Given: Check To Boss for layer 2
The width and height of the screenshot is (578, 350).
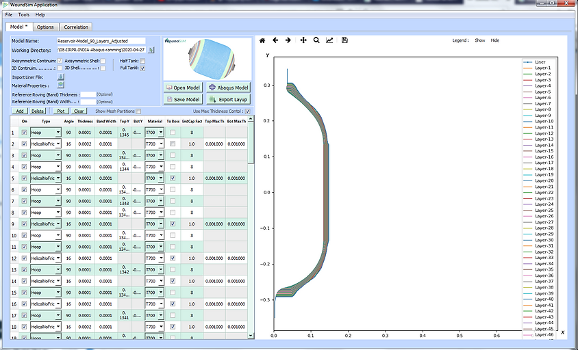Looking at the screenshot, I should pyautogui.click(x=173, y=144).
